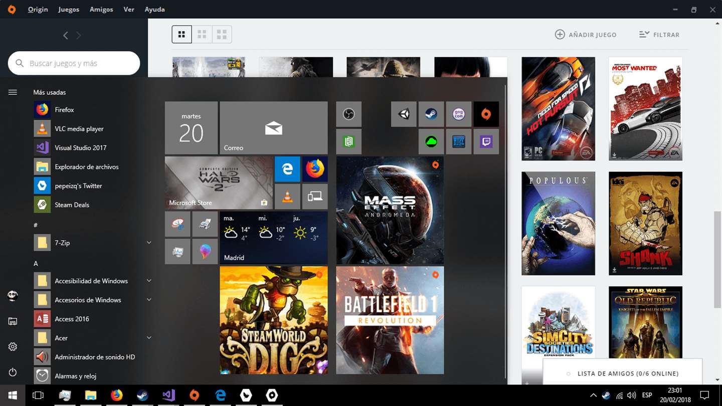The width and height of the screenshot is (722, 406).
Task: Launch Battlefield 1 Revolution tile
Action: coord(390,320)
